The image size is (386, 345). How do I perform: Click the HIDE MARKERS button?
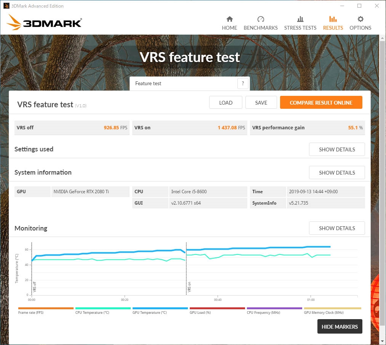click(x=340, y=327)
